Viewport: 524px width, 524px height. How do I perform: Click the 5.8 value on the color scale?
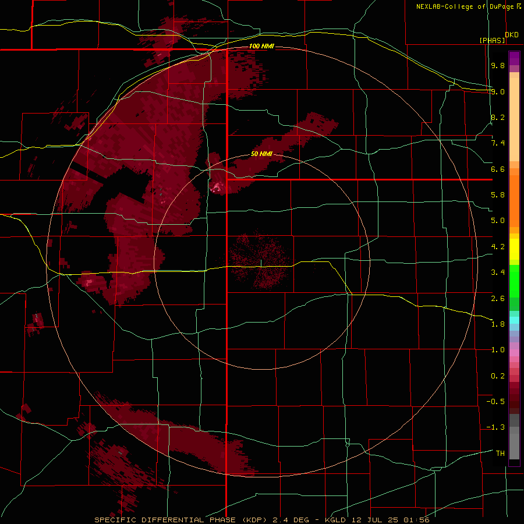[x=498, y=195]
